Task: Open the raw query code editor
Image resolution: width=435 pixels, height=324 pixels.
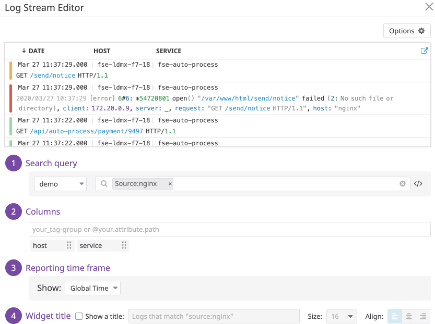Action: 418,183
